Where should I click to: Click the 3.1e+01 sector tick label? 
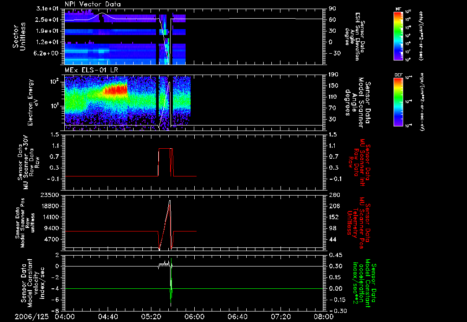coord(47,8)
